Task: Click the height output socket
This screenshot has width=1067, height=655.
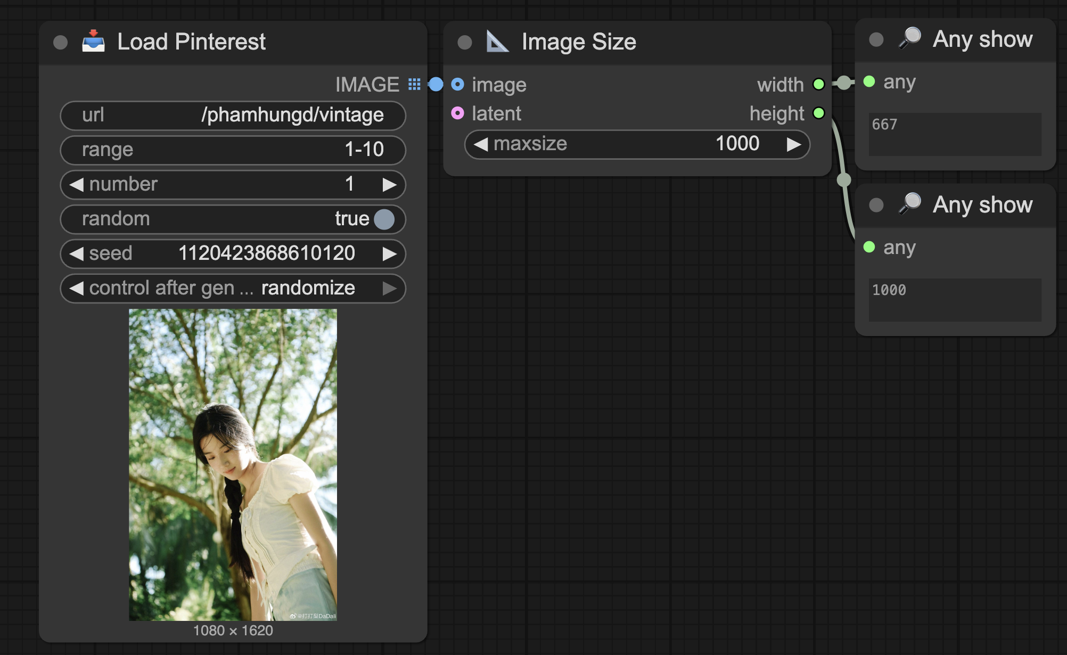Action: (x=819, y=113)
